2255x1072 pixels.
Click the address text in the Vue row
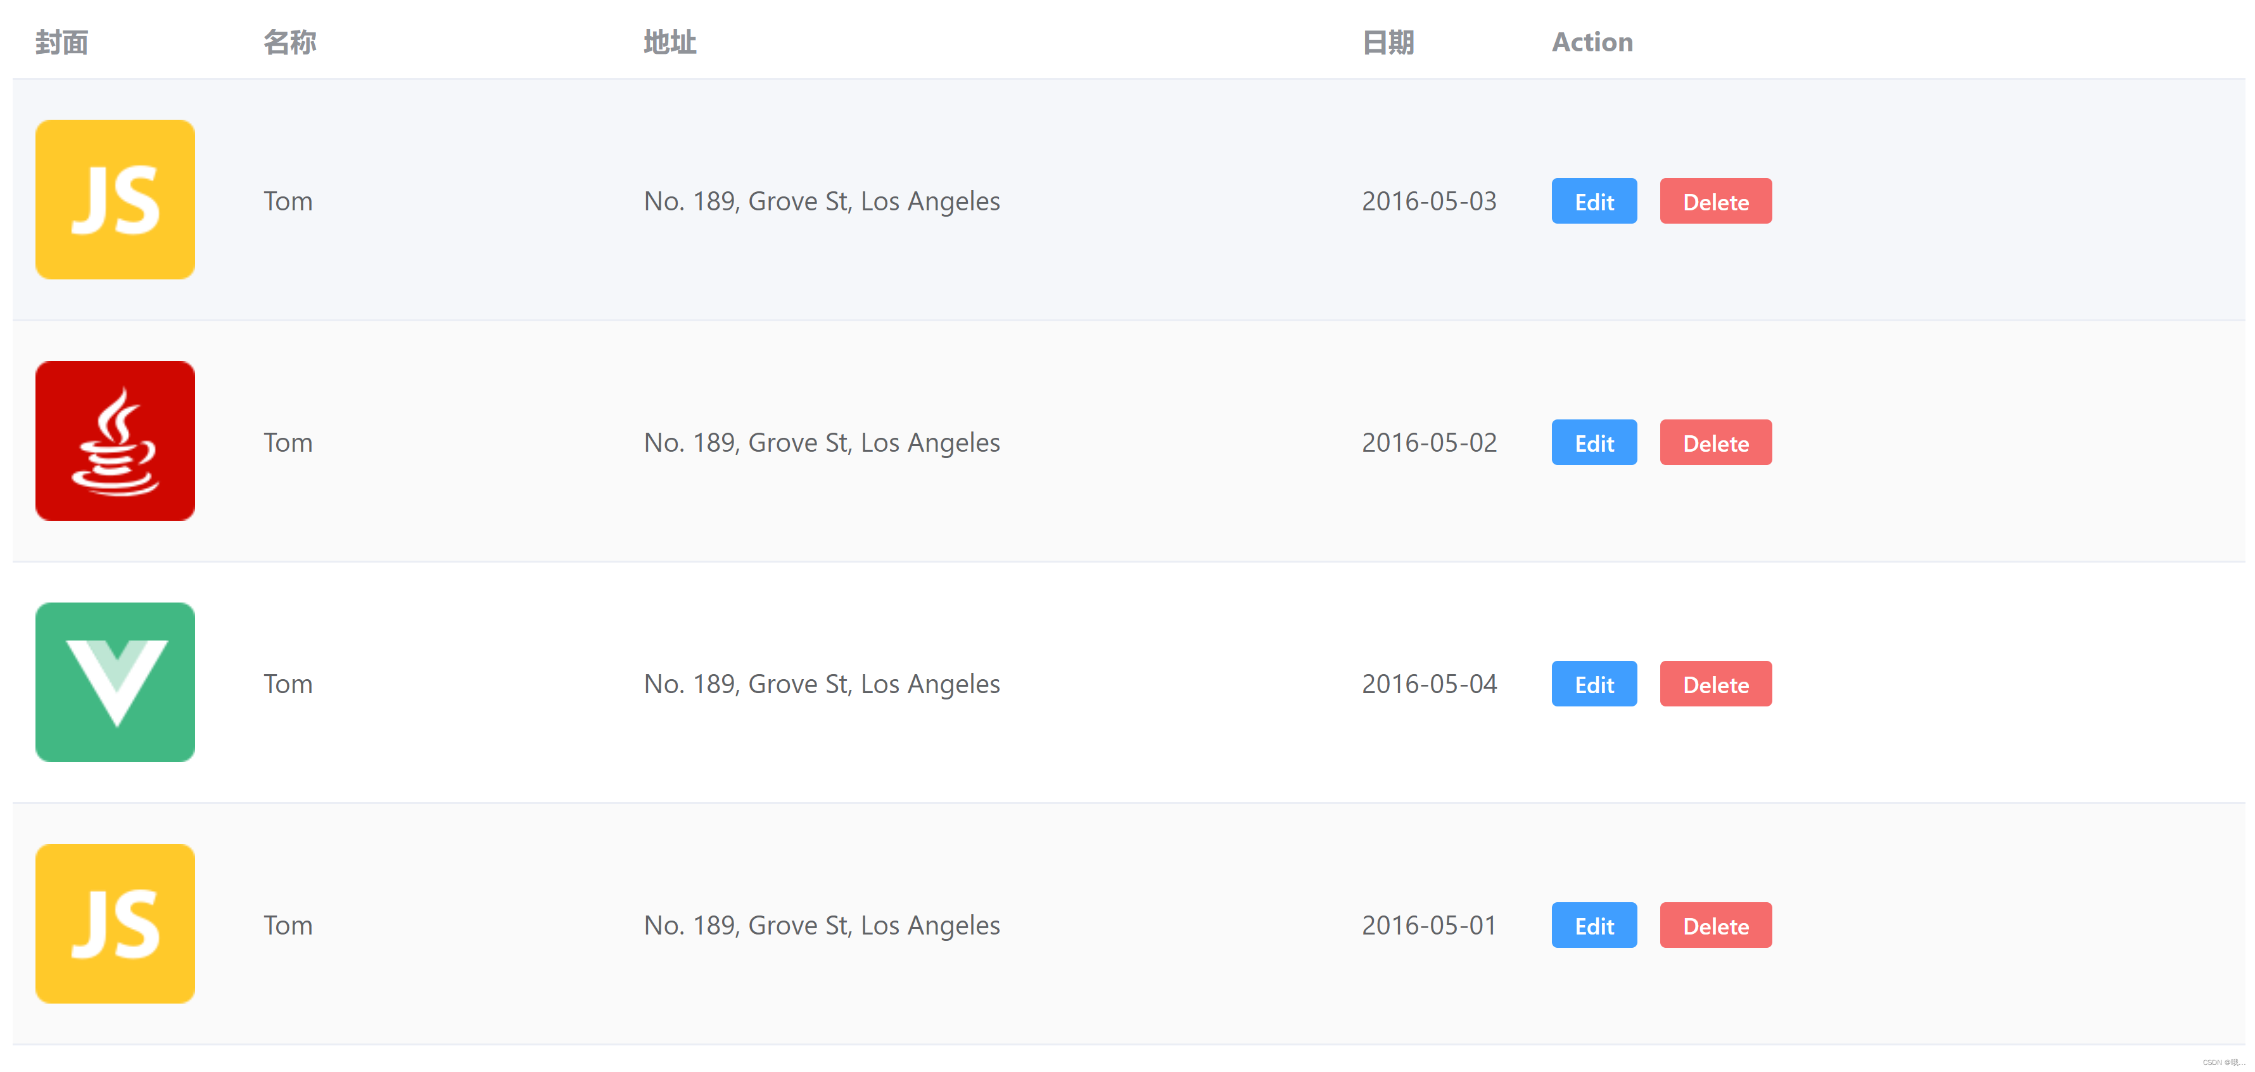[821, 684]
